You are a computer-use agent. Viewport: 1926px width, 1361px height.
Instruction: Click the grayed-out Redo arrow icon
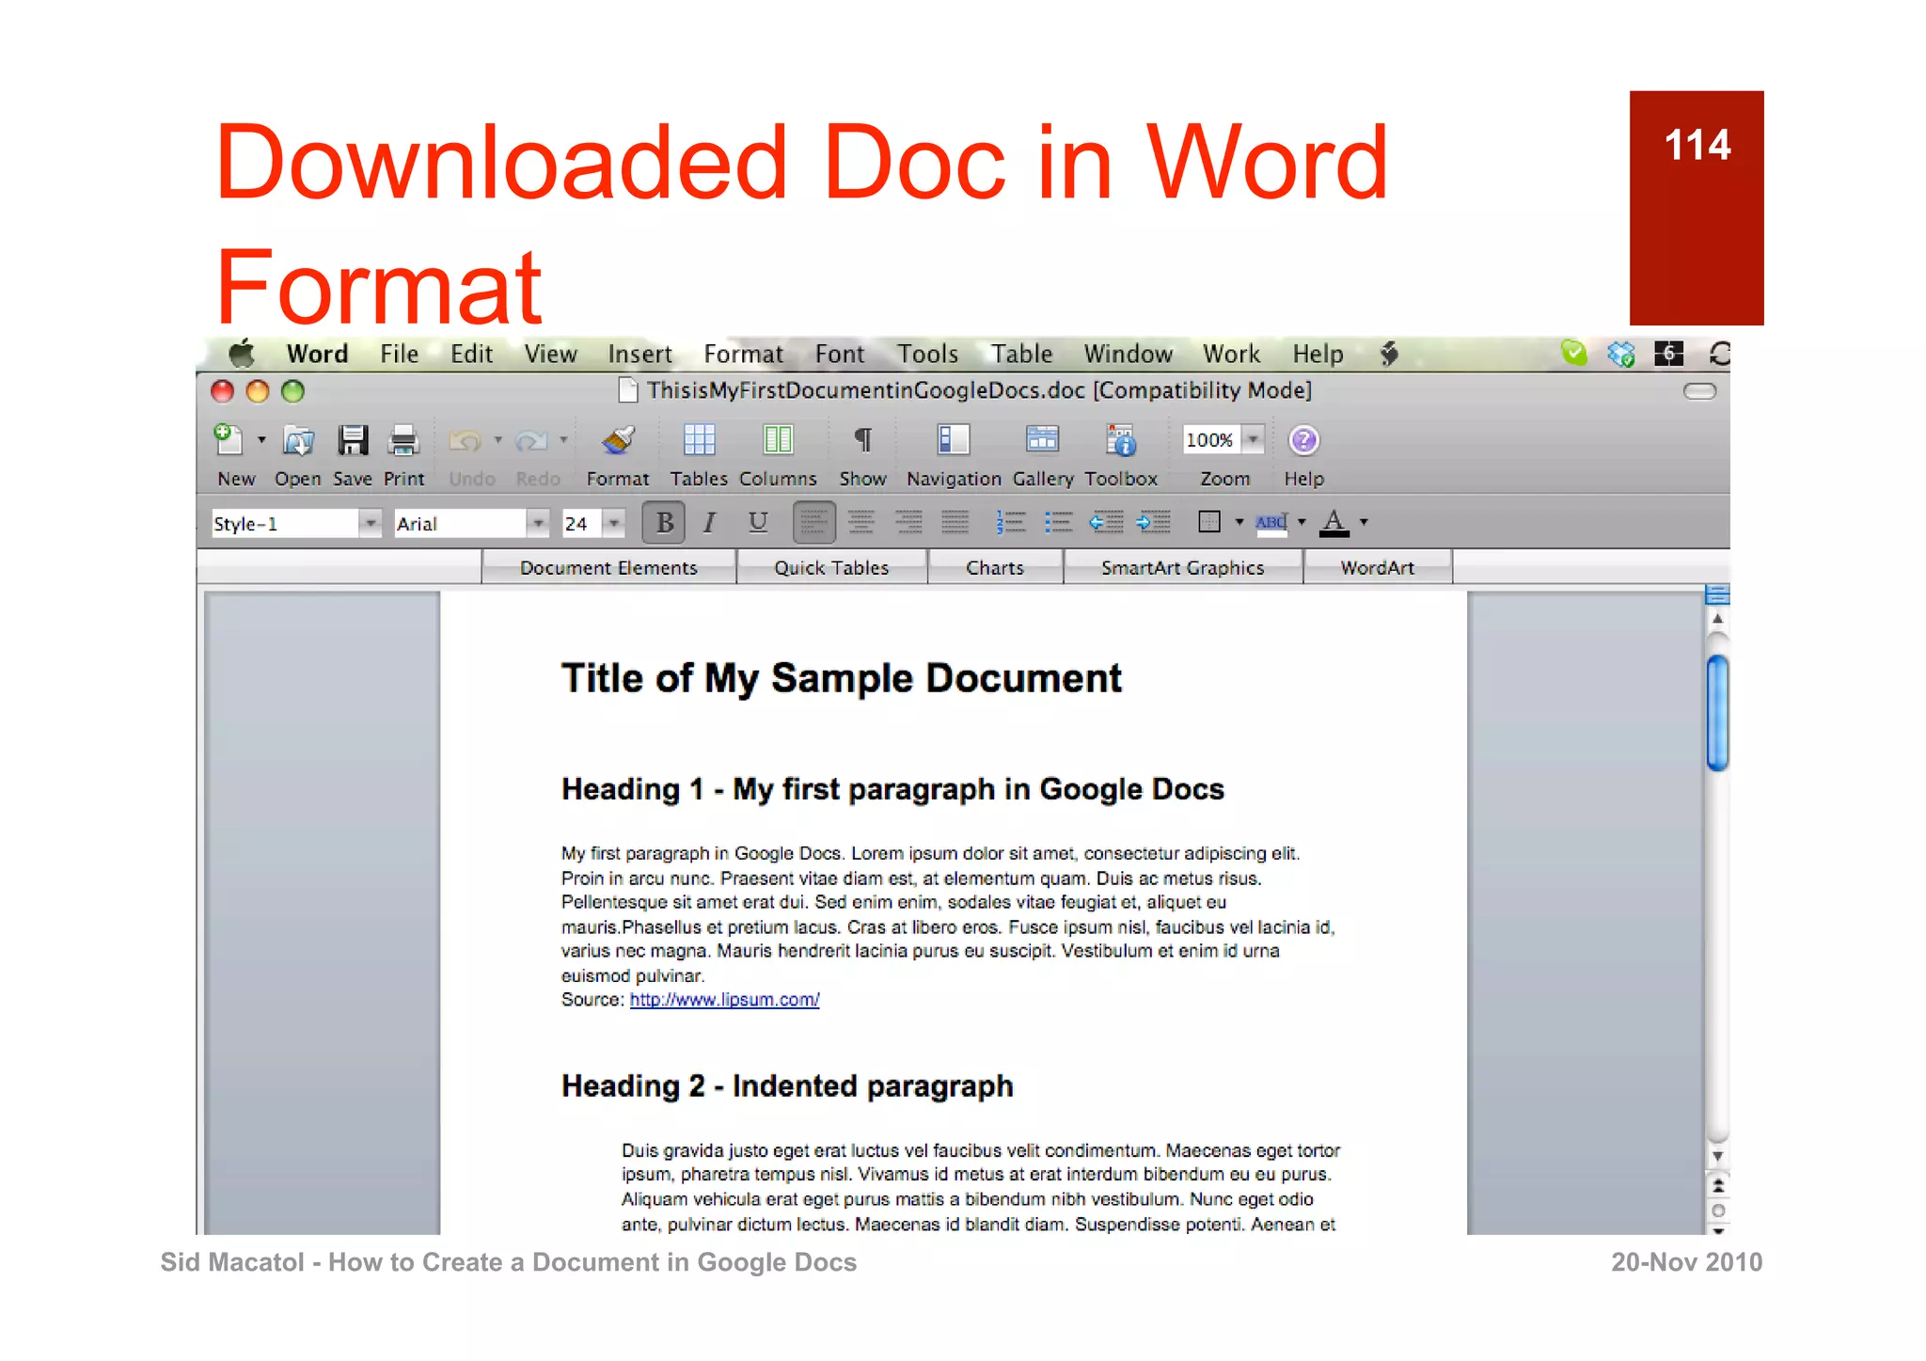[x=531, y=440]
